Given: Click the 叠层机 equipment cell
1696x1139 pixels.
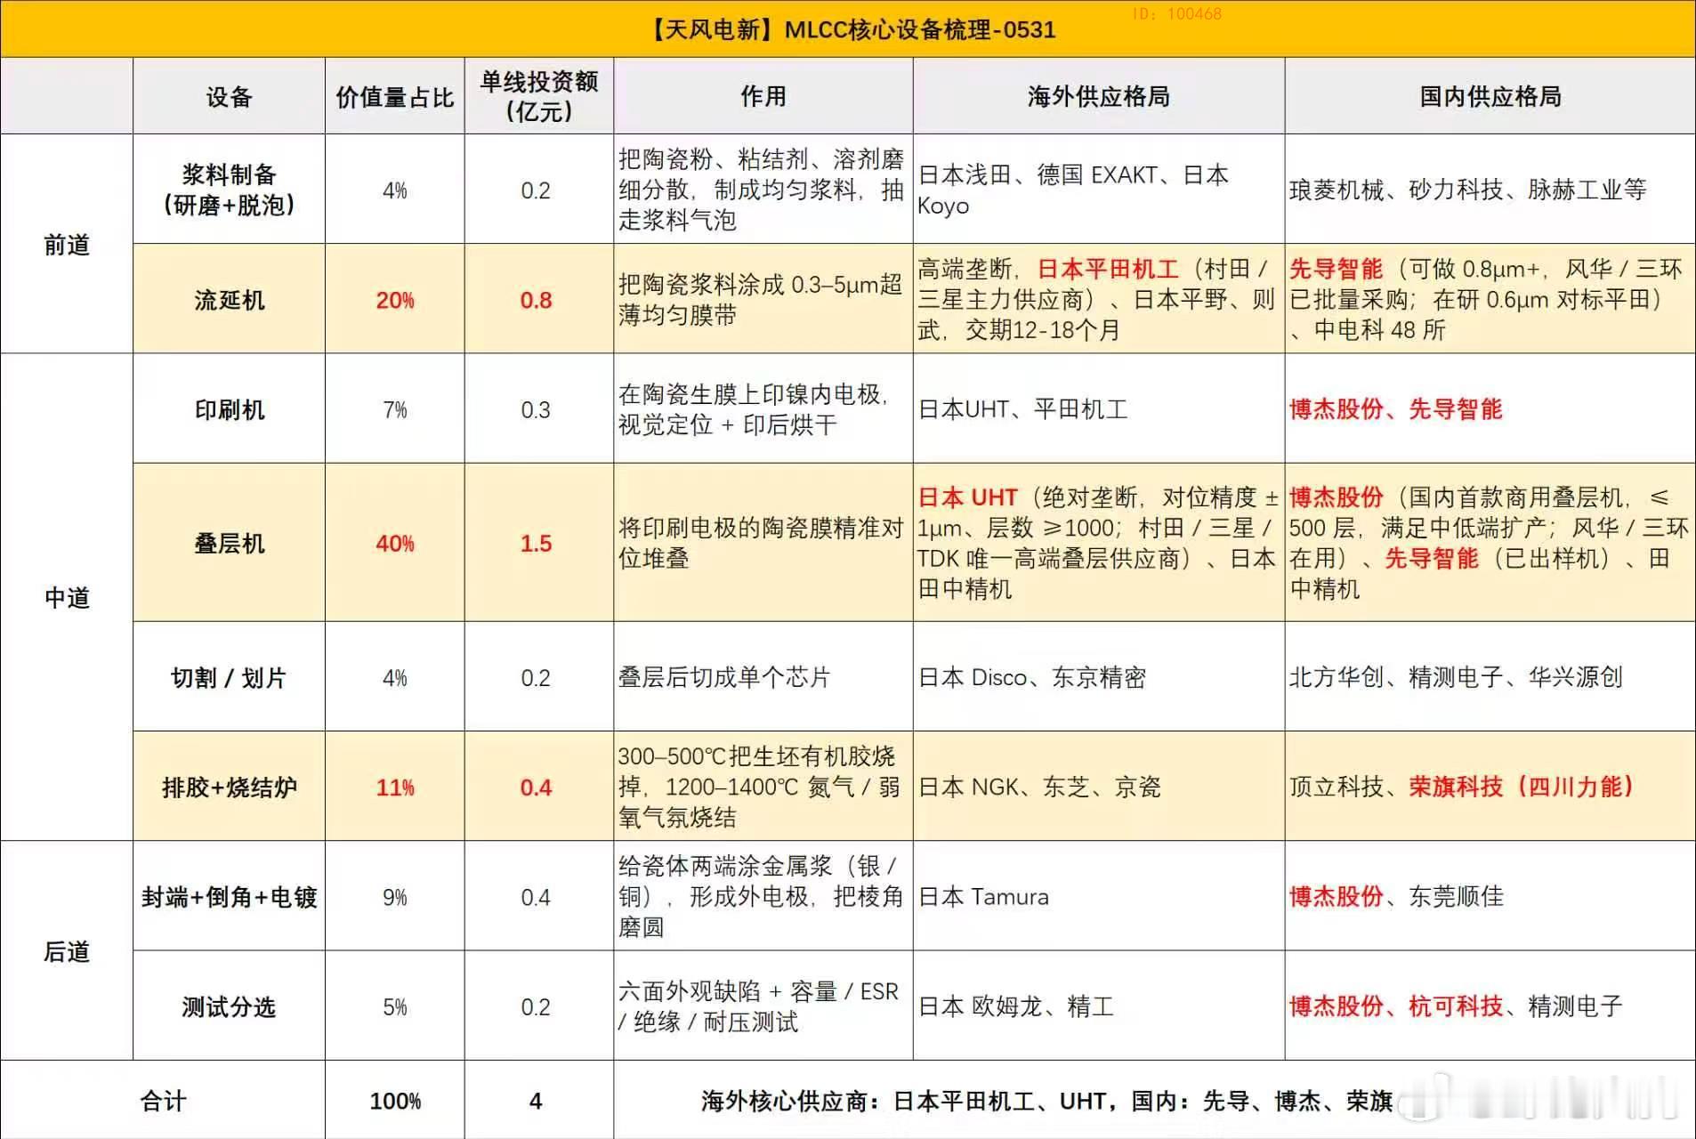Looking at the screenshot, I should (229, 543).
